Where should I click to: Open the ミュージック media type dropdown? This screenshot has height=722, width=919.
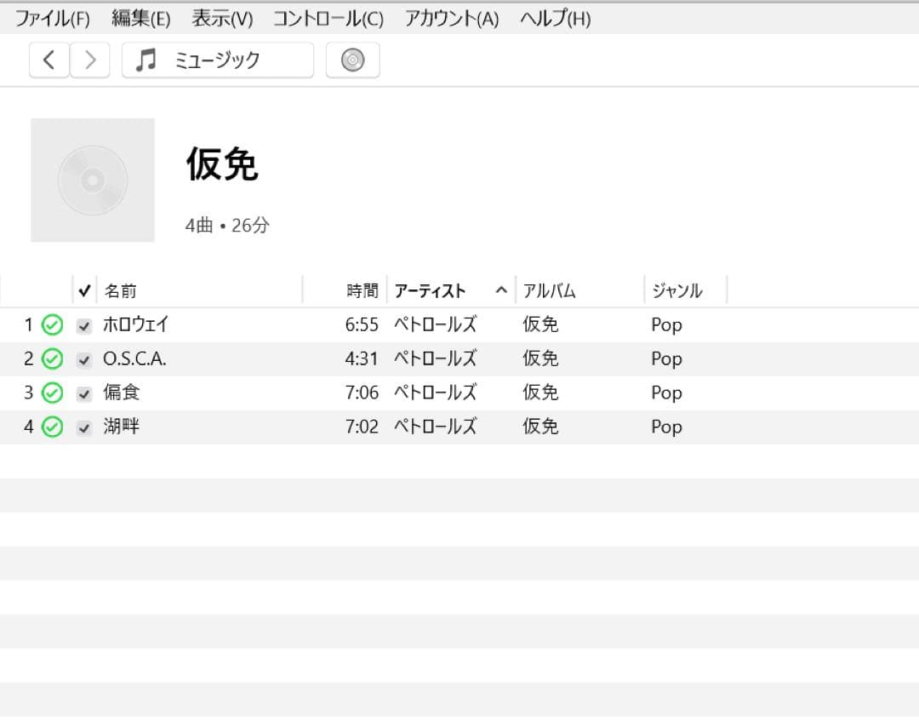pyautogui.click(x=218, y=60)
